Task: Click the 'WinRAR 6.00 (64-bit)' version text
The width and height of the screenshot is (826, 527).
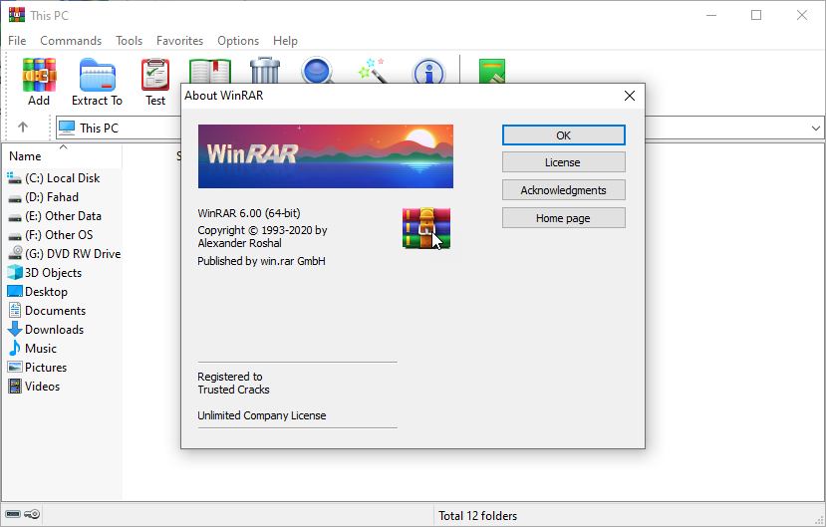Action: click(249, 213)
